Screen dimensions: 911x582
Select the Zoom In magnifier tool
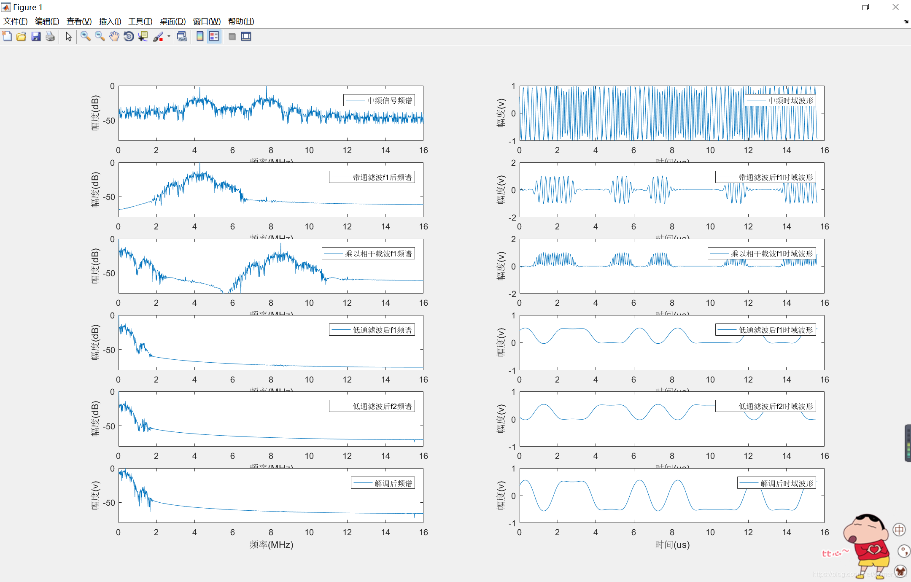pos(86,37)
